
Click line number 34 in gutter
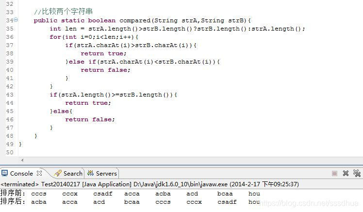10,20
